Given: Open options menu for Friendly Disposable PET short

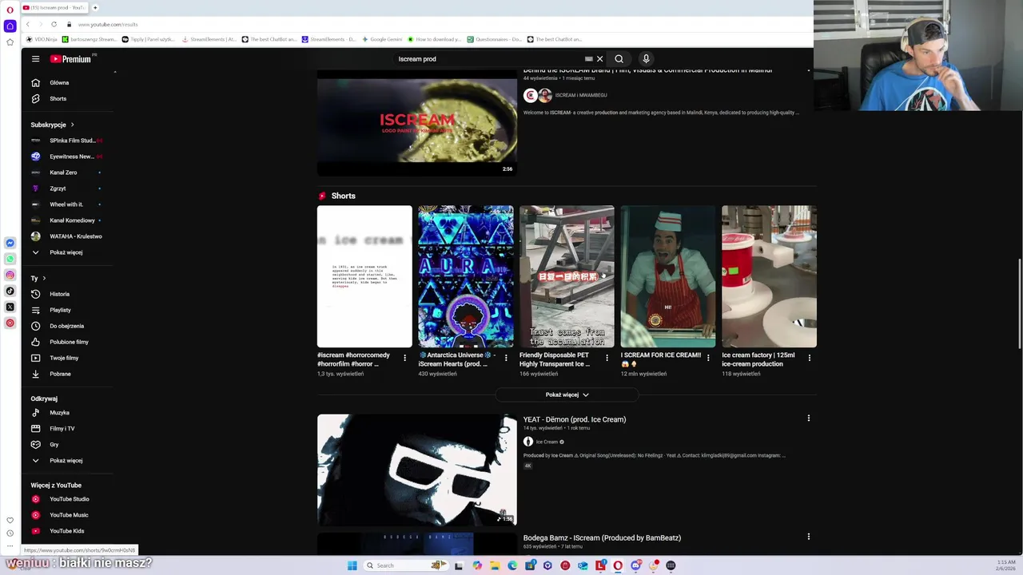Looking at the screenshot, I should tap(607, 358).
